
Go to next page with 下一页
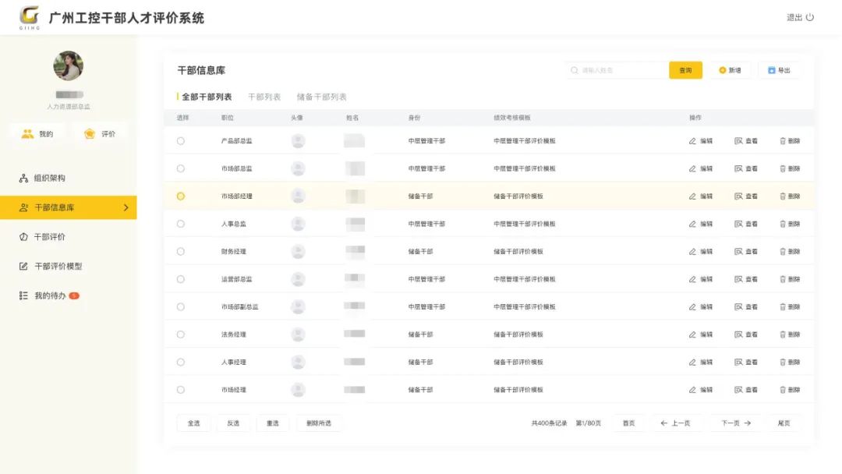pyautogui.click(x=735, y=423)
